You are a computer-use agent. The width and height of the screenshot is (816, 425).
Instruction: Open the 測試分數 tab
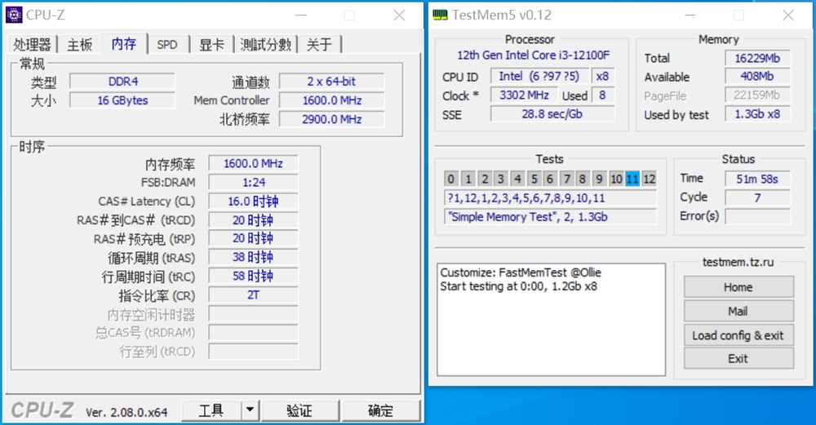(x=265, y=45)
